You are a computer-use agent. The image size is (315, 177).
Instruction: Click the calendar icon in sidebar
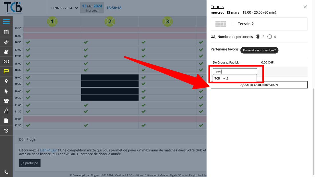pyautogui.click(x=6, y=32)
